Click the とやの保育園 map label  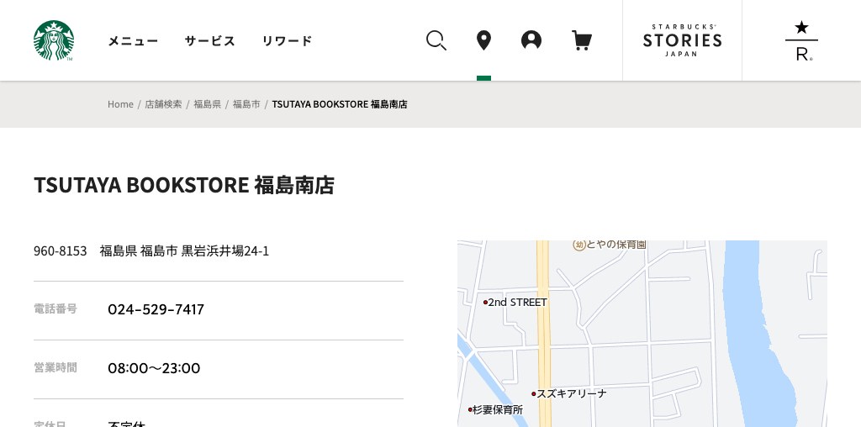click(610, 245)
